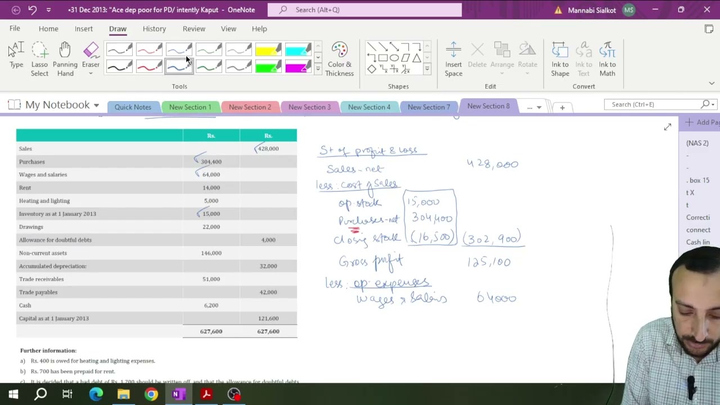Convert with Ink to Shape

pos(560,59)
